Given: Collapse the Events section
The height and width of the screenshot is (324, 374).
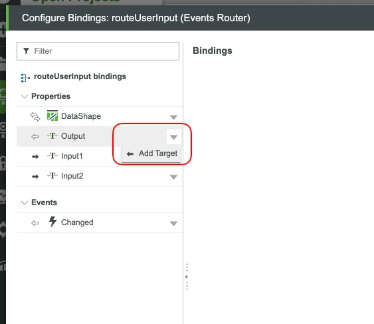Looking at the screenshot, I should (25, 203).
